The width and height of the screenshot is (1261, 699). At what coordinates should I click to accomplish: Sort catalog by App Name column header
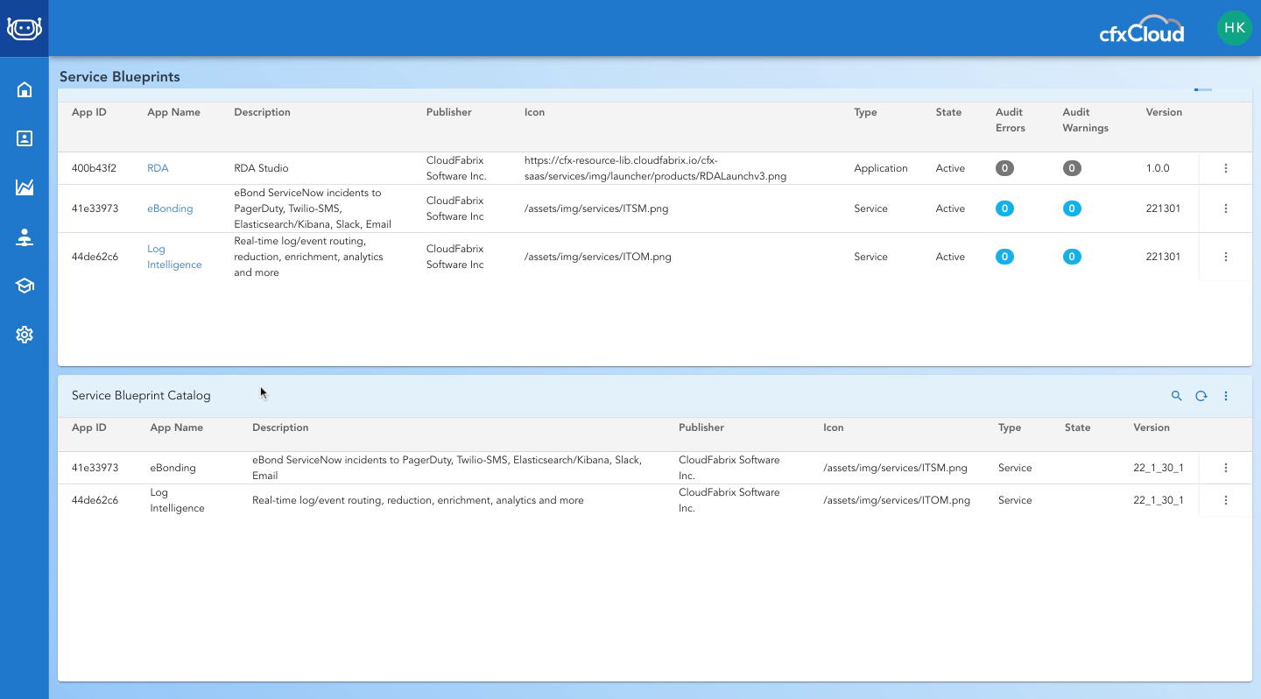click(x=176, y=427)
